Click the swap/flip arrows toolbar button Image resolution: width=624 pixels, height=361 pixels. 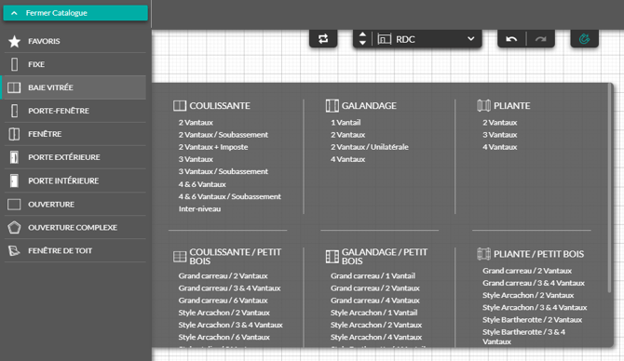[323, 39]
